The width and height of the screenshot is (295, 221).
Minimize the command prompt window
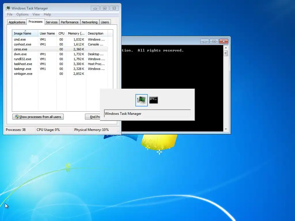coord(205,41)
